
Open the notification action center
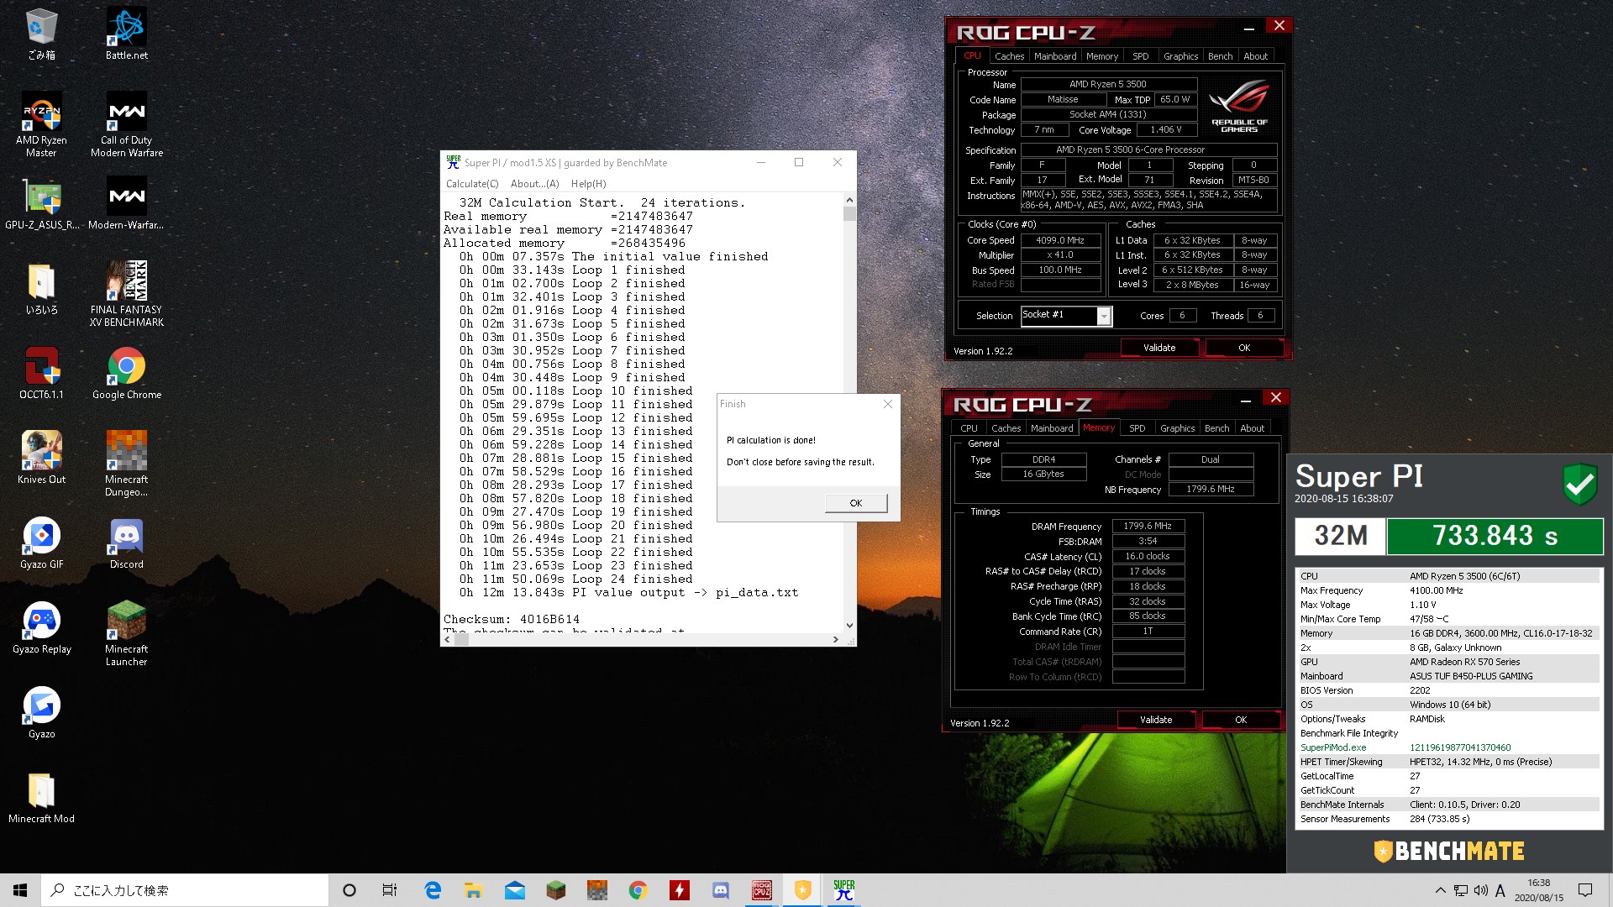point(1585,890)
